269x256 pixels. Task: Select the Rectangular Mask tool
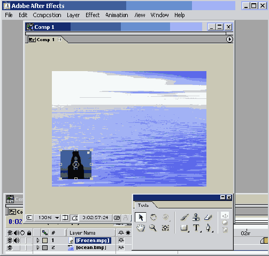point(184,228)
